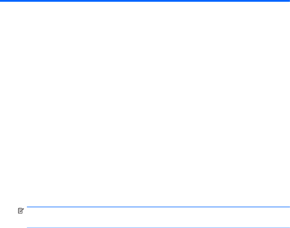Image resolution: width=290 pixels, height=228 pixels.
Task: Click the empty note area beside the notepad icon
Action: pos(158,217)
